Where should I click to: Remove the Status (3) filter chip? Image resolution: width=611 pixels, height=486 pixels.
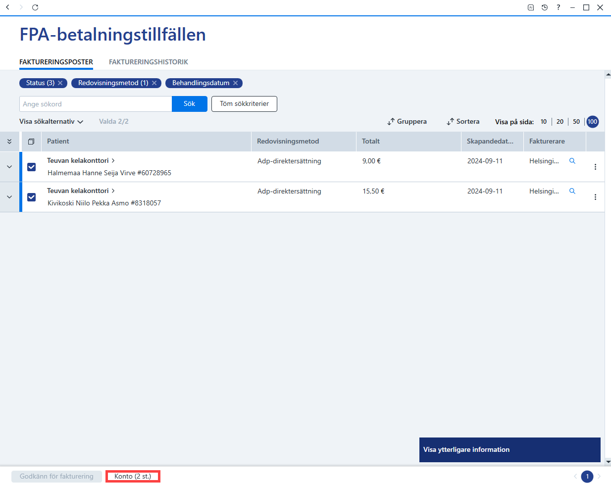60,83
